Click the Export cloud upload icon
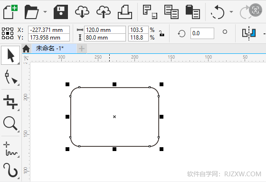This screenshot has width=266, height=182. [104, 12]
